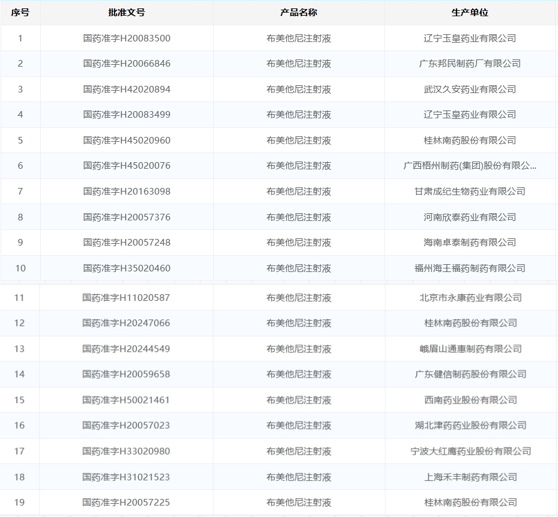558x517 pixels.
Task: Click manufacturer 湖北津药药业股份有限公司
Action: pos(470,425)
